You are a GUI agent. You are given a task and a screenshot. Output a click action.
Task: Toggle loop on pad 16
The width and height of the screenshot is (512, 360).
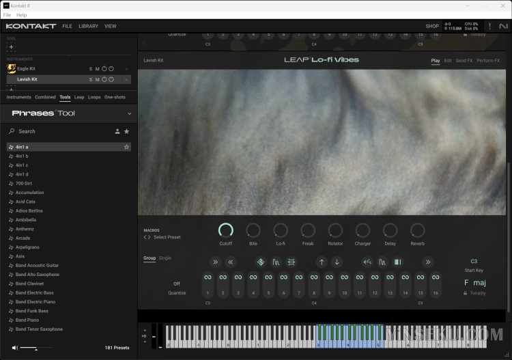point(436,277)
